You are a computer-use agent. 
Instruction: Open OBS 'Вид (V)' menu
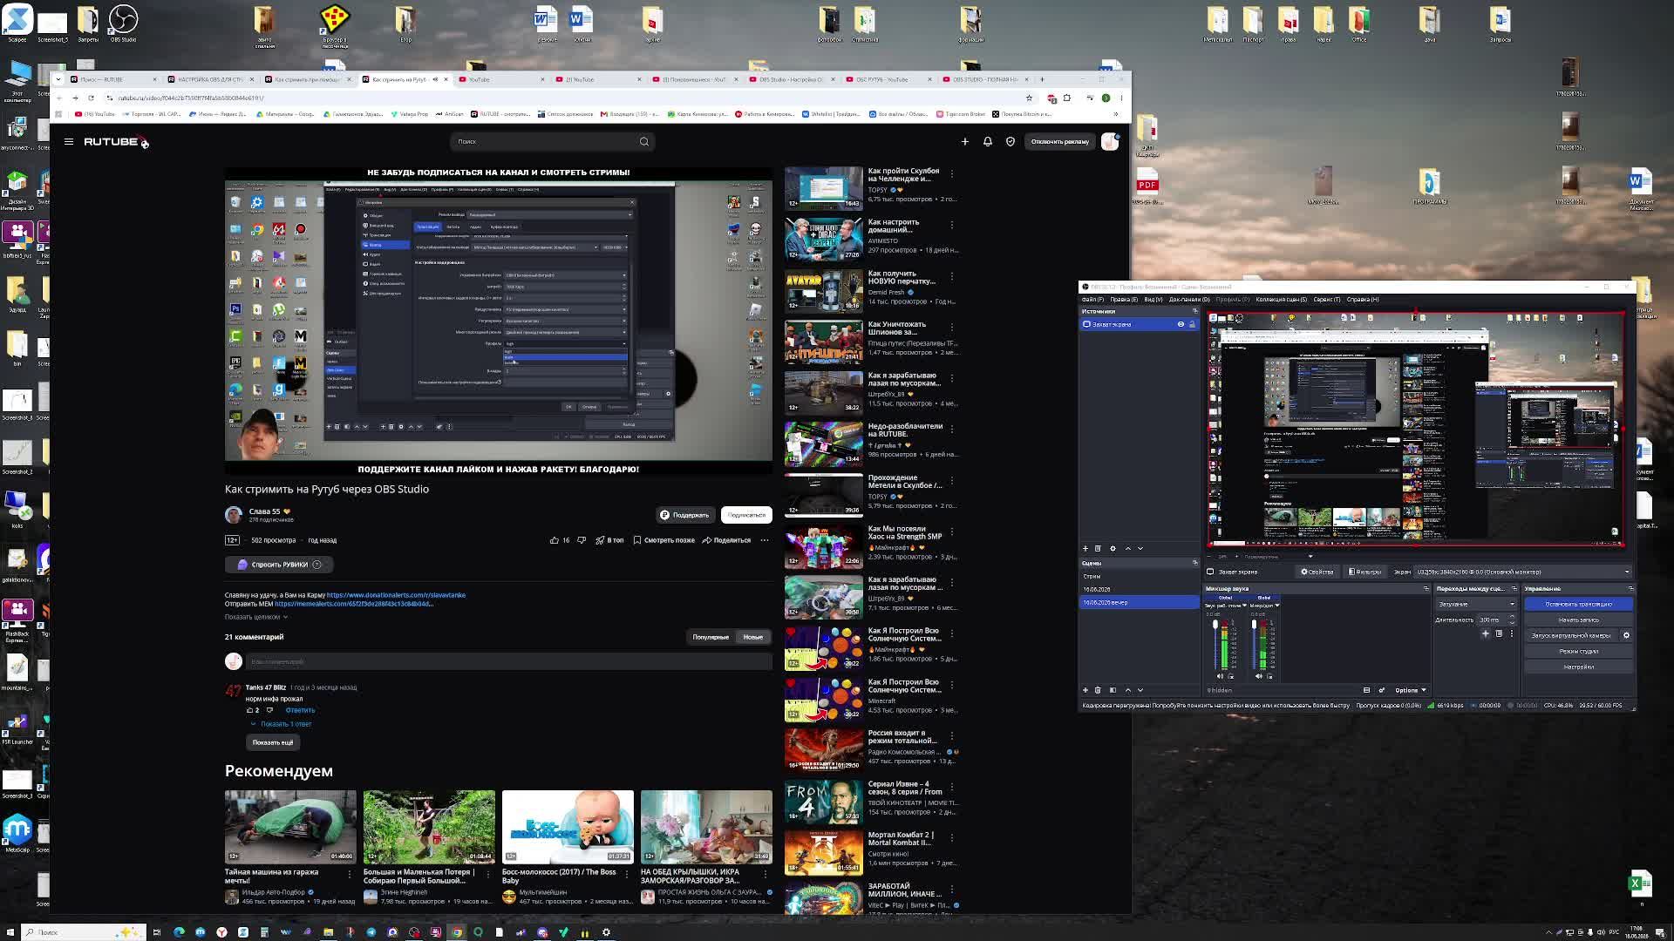coord(1153,300)
